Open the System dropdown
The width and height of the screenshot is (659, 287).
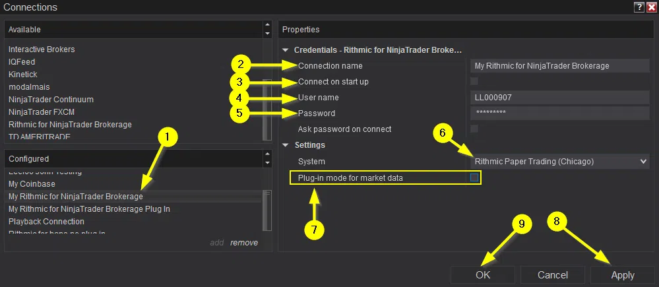(x=560, y=162)
